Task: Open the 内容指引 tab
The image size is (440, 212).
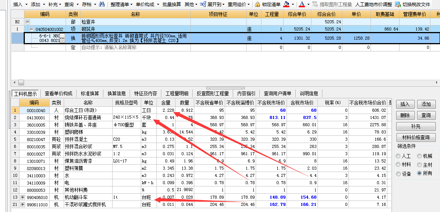Action: coord(247,93)
